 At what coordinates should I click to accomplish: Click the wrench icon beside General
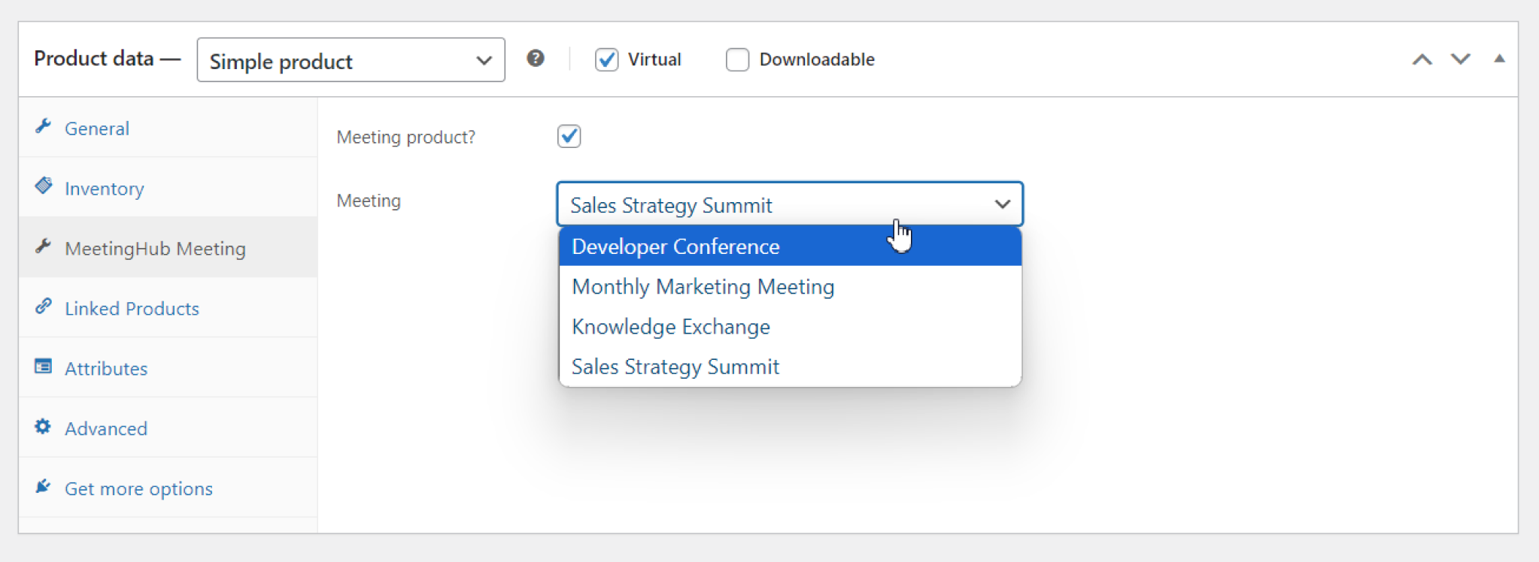pyautogui.click(x=43, y=126)
